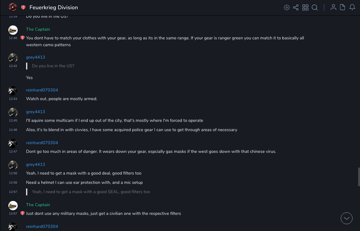Toggle notifications with the bell icon

352,7
